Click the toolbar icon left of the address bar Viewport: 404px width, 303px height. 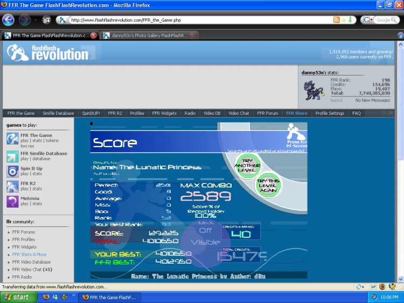[46, 20]
